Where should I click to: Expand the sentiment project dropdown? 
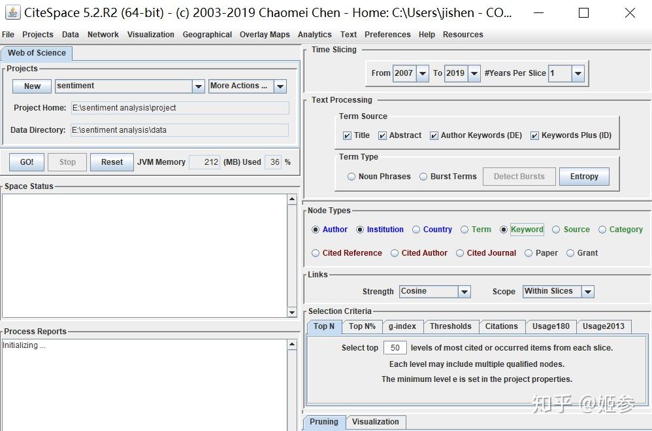tap(199, 86)
